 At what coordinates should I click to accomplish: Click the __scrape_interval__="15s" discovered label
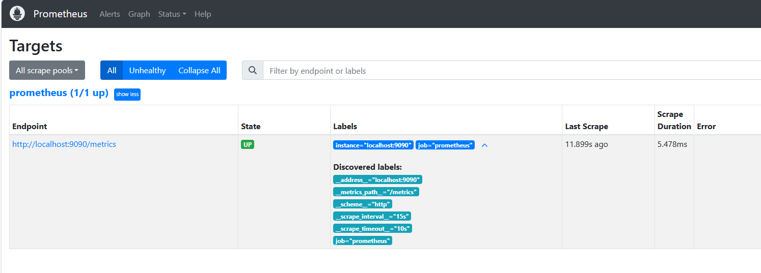[x=372, y=217]
